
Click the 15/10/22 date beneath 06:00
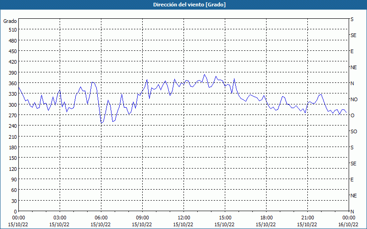[x=100, y=224]
